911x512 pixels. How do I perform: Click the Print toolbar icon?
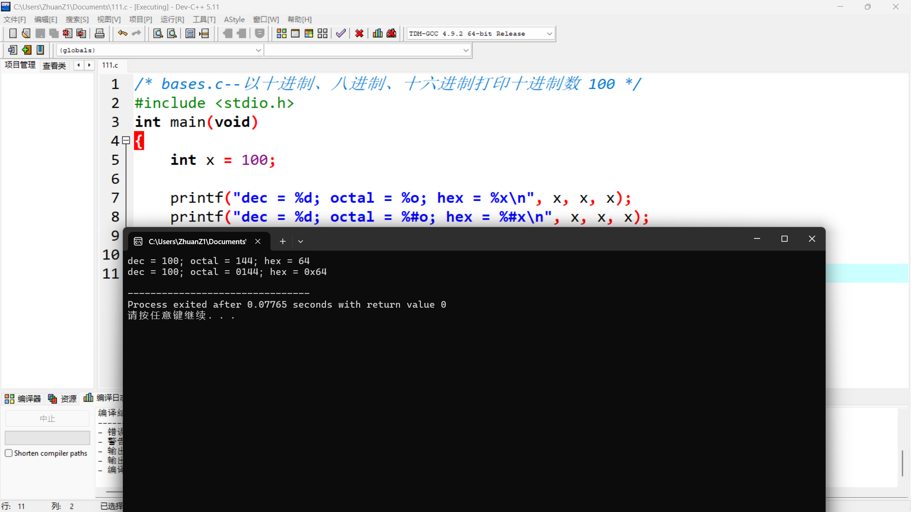pyautogui.click(x=100, y=33)
